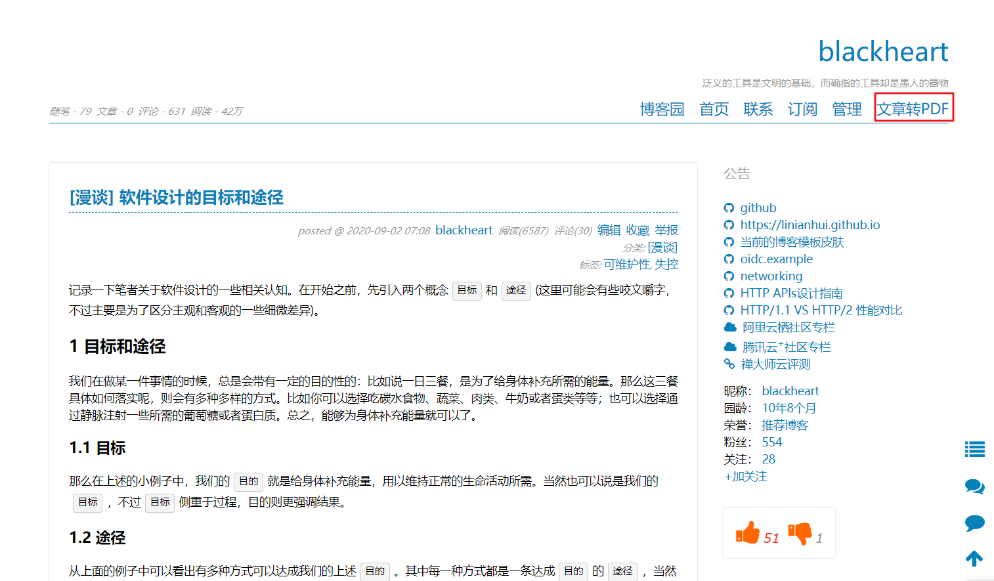Click 收藏 to favorite the post

coord(637,230)
